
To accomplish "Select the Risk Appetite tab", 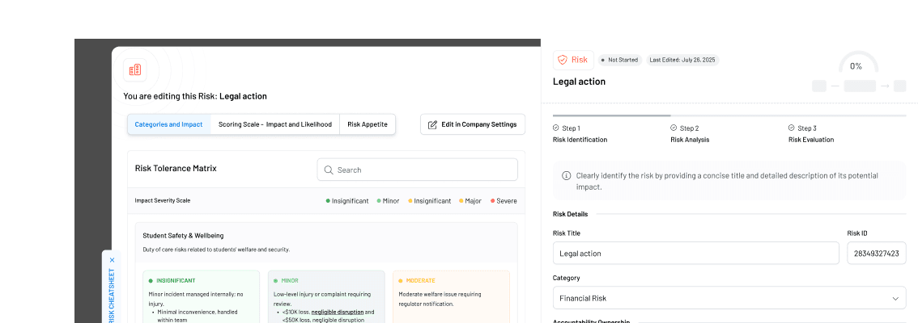I will pos(367,124).
